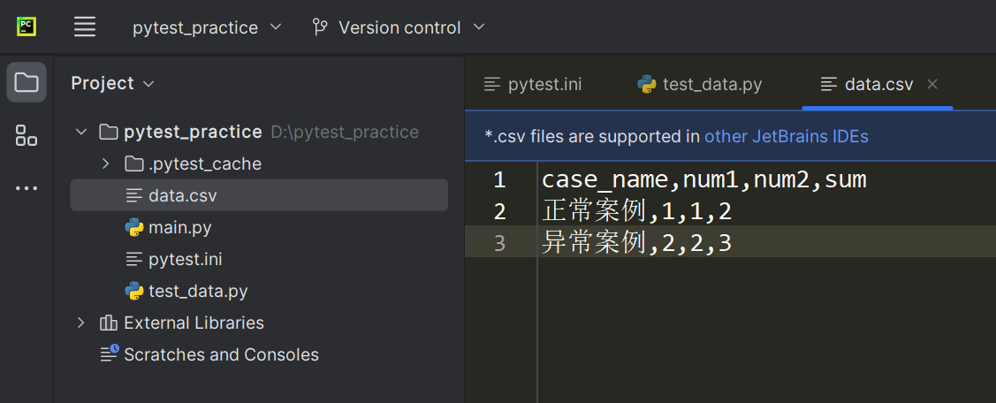Viewport: 996px width, 403px height.
Task: Click the Version control branch icon
Action: 320,27
